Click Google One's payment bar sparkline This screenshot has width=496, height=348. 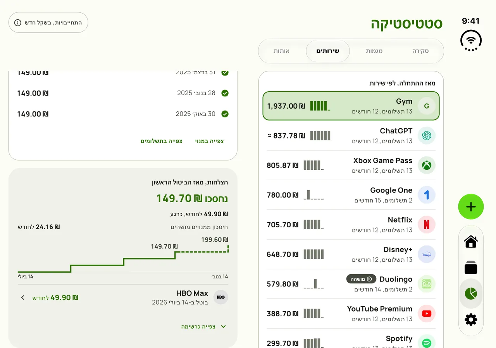tap(313, 195)
